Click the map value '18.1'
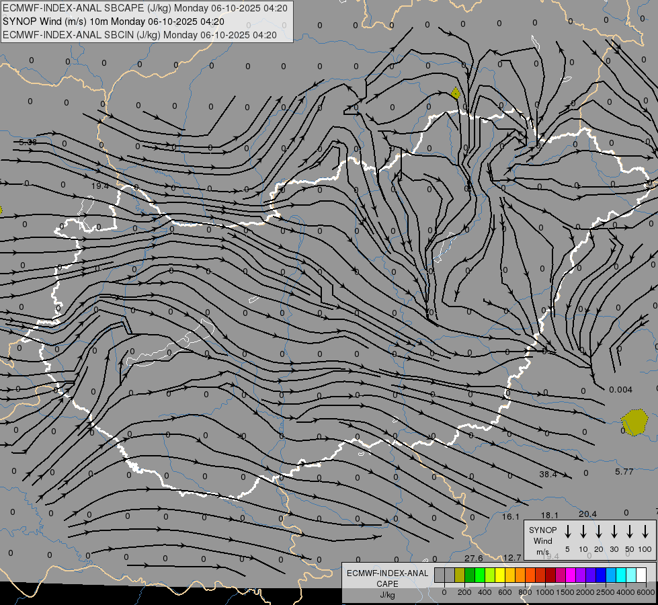This screenshot has height=605, width=658. tap(549, 515)
